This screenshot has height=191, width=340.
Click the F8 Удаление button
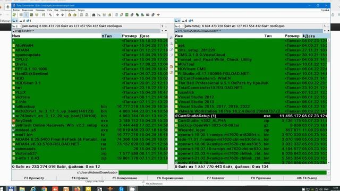click(x=261, y=178)
